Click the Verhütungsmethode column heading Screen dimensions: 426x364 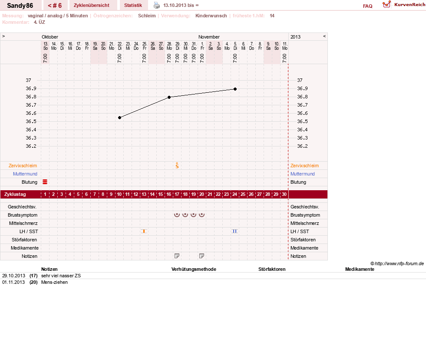pyautogui.click(x=194, y=269)
